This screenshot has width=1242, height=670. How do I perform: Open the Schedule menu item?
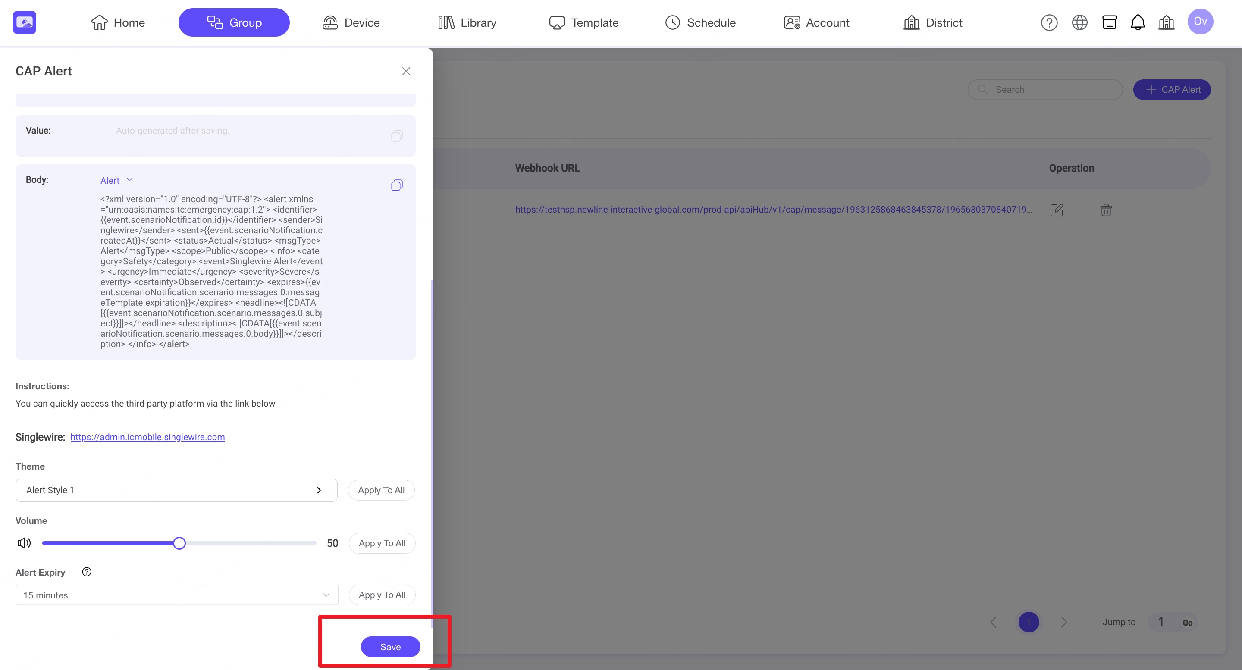[700, 23]
